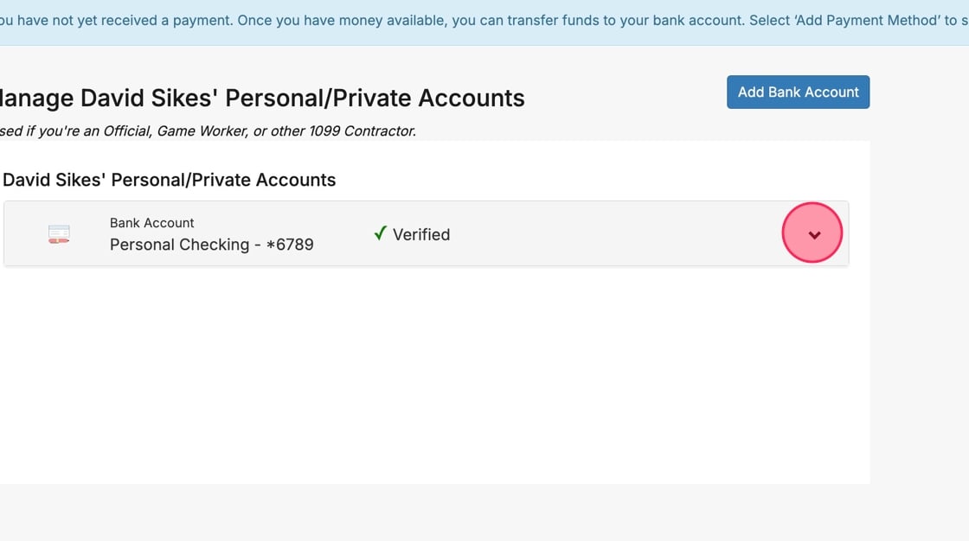Click the David Sikes' Personal/Private Accounts section title
This screenshot has height=541, width=969.
(x=169, y=180)
